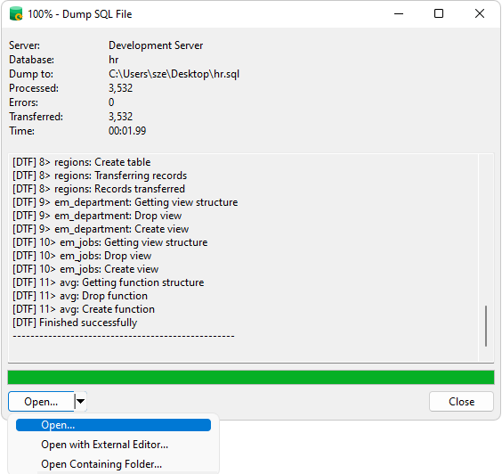Click the main Open... split button
Image resolution: width=502 pixels, height=474 pixels.
(41, 402)
